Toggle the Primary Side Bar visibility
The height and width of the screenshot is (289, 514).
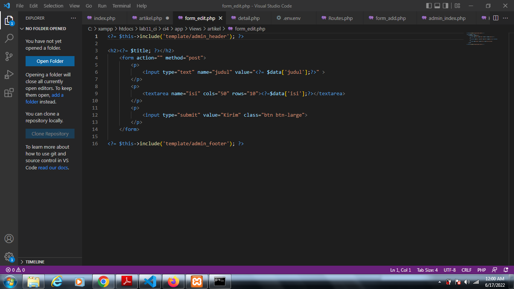pyautogui.click(x=429, y=6)
